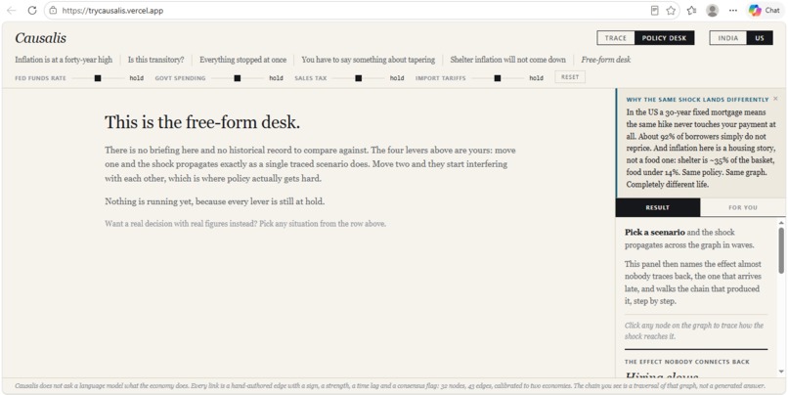Image resolution: width=788 pixels, height=395 pixels.
Task: Click the Govt Spending slider handle
Action: [238, 78]
